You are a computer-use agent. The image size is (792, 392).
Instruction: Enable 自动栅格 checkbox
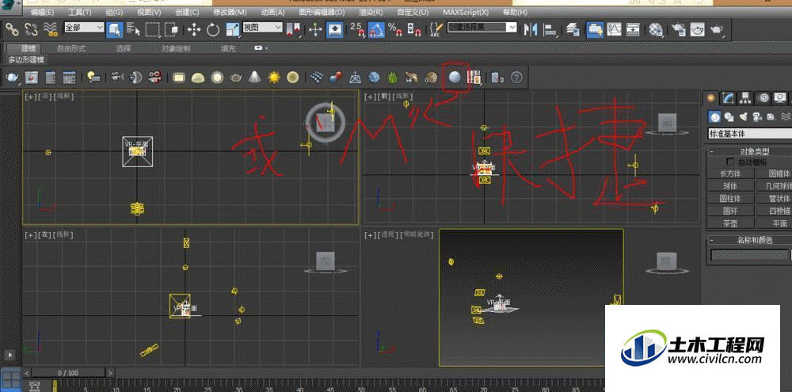pyautogui.click(x=730, y=162)
